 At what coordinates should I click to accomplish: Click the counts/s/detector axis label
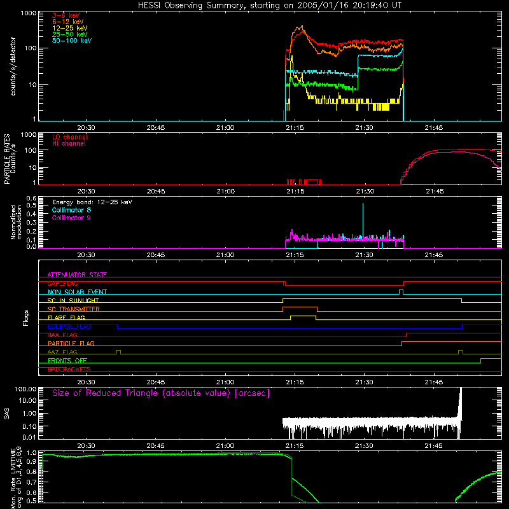coord(13,66)
